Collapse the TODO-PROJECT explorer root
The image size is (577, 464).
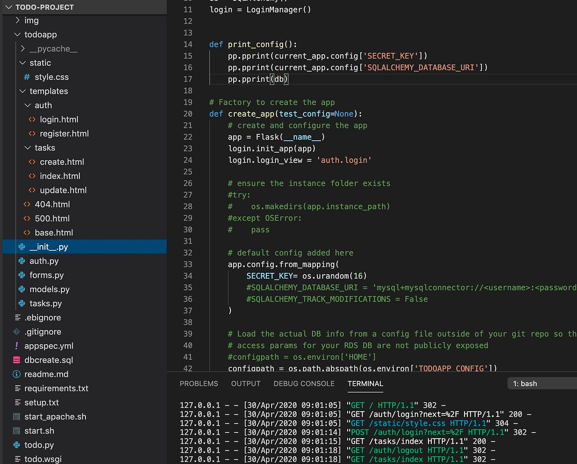(9, 7)
